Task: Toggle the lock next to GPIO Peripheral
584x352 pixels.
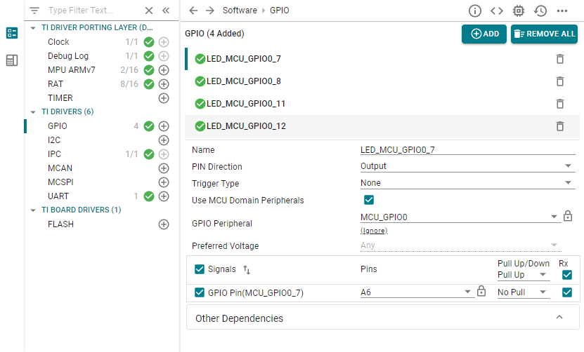Action: [568, 217]
